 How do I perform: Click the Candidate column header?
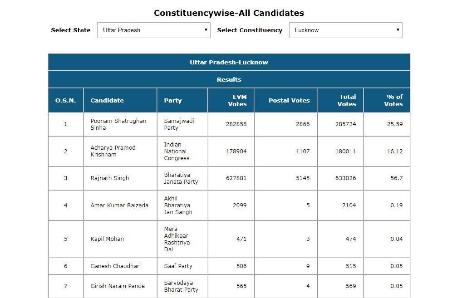(x=107, y=100)
